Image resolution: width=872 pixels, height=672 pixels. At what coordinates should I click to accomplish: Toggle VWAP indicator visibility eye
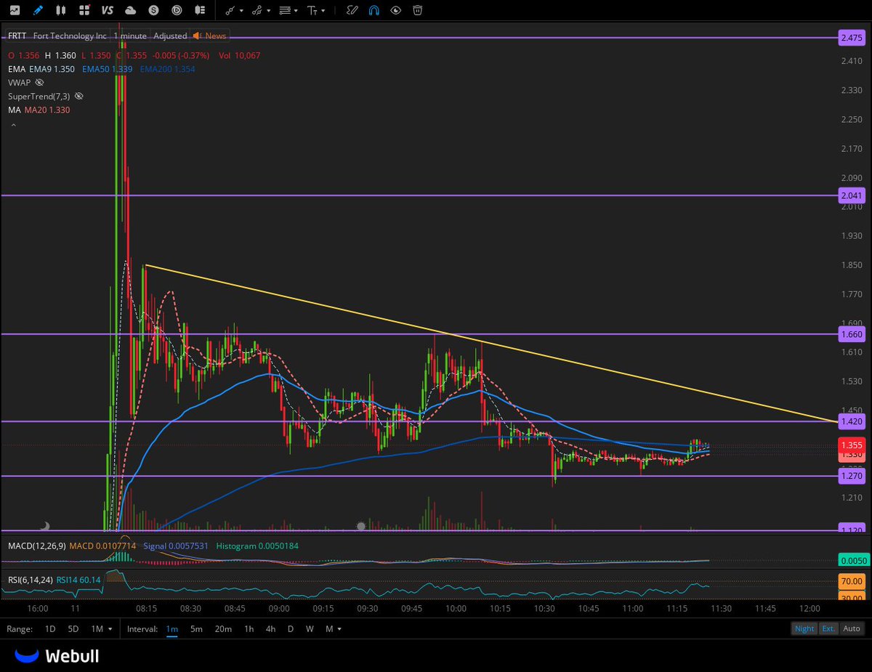click(39, 82)
